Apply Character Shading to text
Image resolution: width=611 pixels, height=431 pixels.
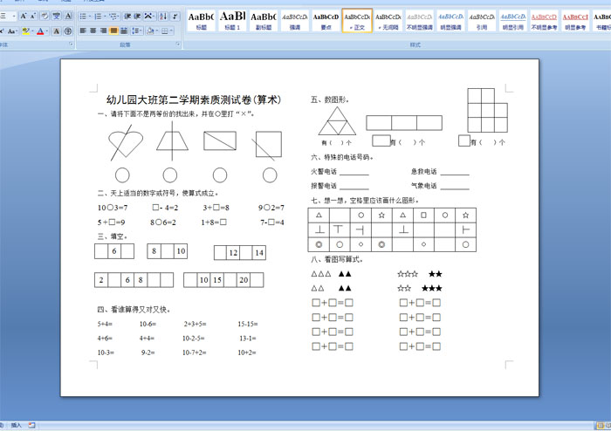(57, 31)
